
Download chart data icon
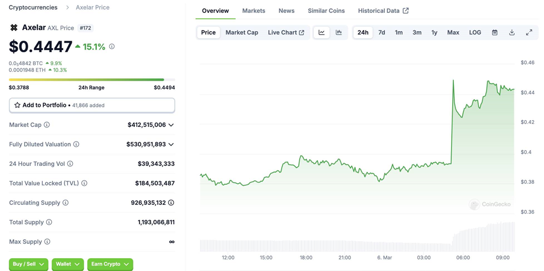tap(511, 32)
